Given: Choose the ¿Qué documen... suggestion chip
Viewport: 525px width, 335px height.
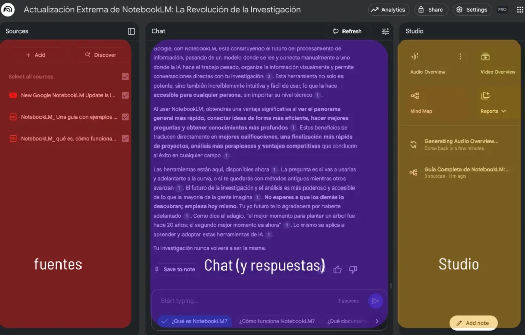Looking at the screenshot, I should 347,321.
